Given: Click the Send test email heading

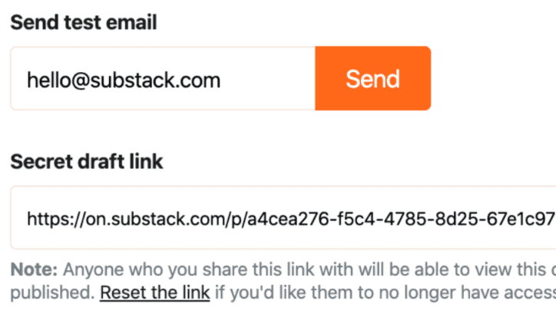Looking at the screenshot, I should (x=84, y=22).
